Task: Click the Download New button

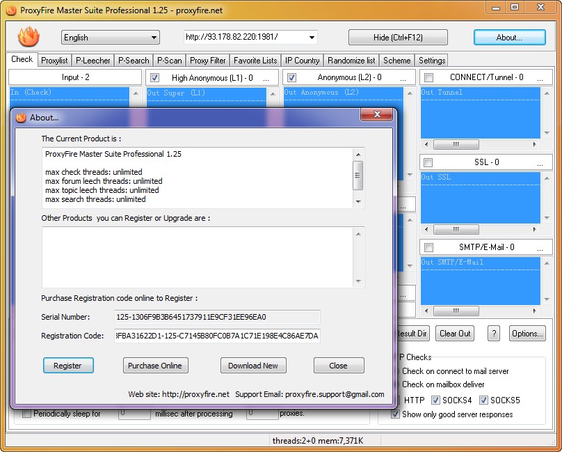Action: click(253, 366)
